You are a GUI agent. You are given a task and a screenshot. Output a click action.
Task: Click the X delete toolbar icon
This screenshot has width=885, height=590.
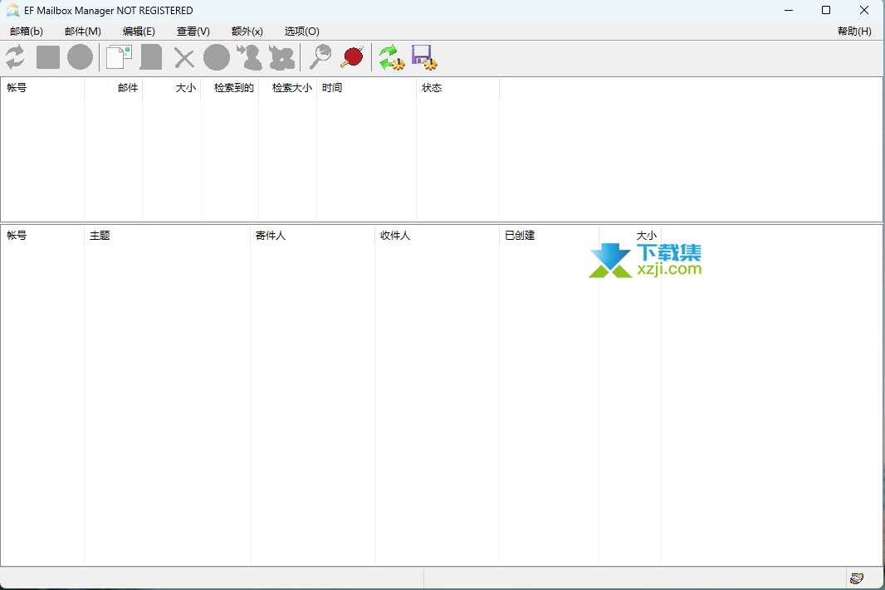(183, 57)
